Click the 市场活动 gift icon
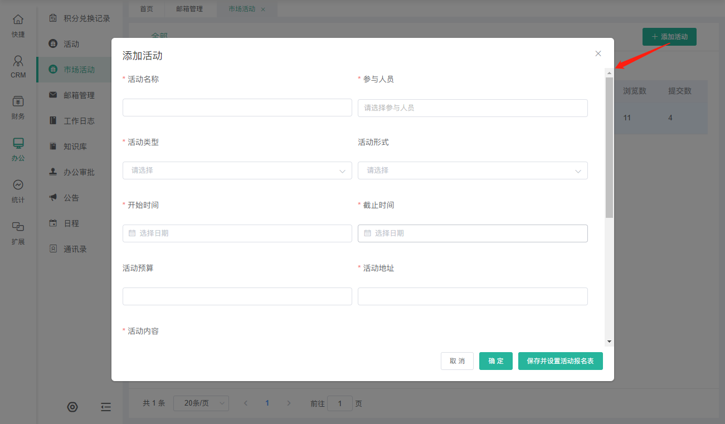This screenshot has width=725, height=424. (x=53, y=70)
